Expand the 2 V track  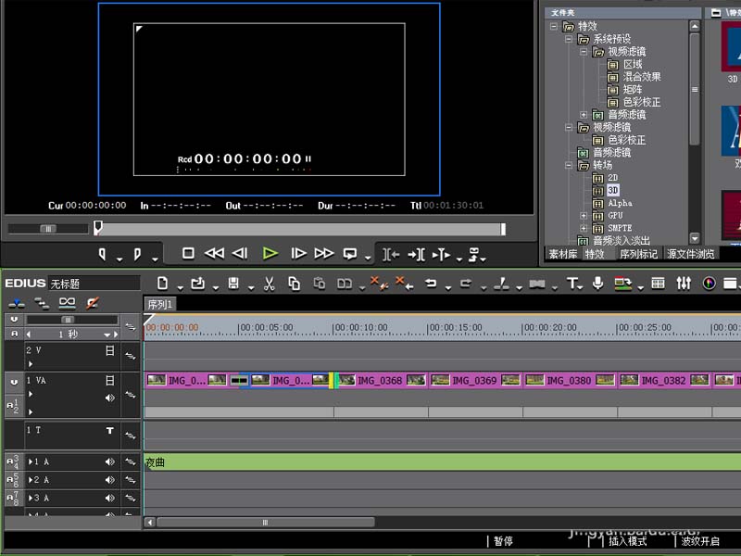click(x=31, y=364)
